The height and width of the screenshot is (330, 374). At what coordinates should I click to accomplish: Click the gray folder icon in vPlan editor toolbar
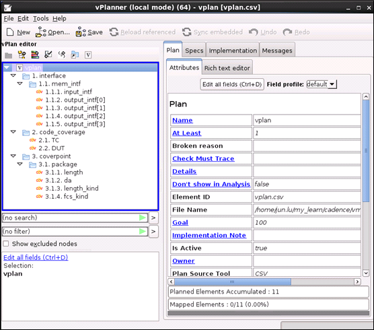(8, 55)
